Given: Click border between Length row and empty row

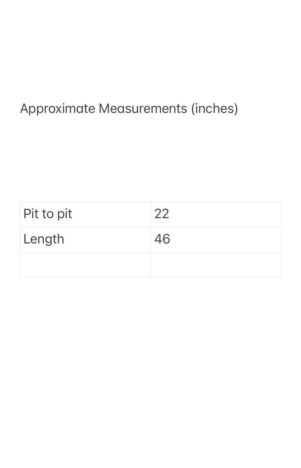Looking at the screenshot, I should point(150,253).
